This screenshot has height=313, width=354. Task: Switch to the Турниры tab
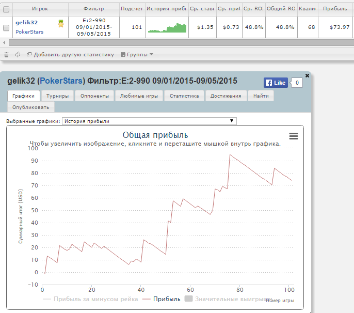[57, 96]
